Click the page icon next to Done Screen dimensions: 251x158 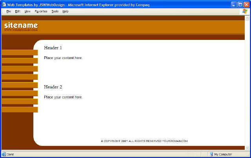(4, 154)
